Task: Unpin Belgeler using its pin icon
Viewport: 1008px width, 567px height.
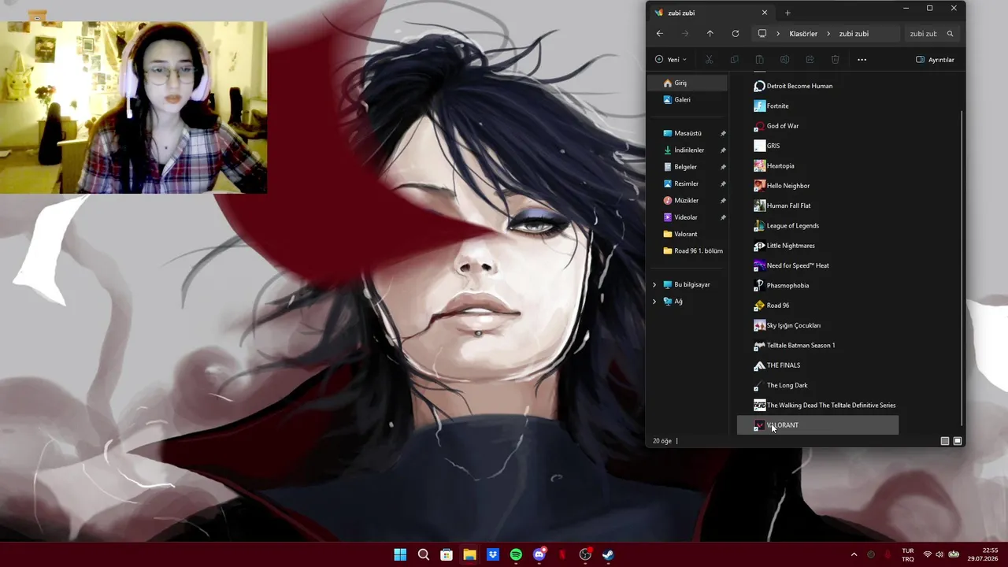Action: tap(723, 167)
